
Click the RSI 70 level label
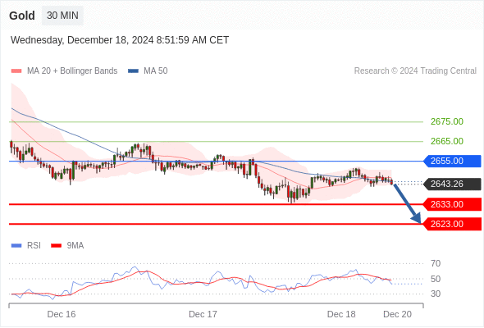436,263
